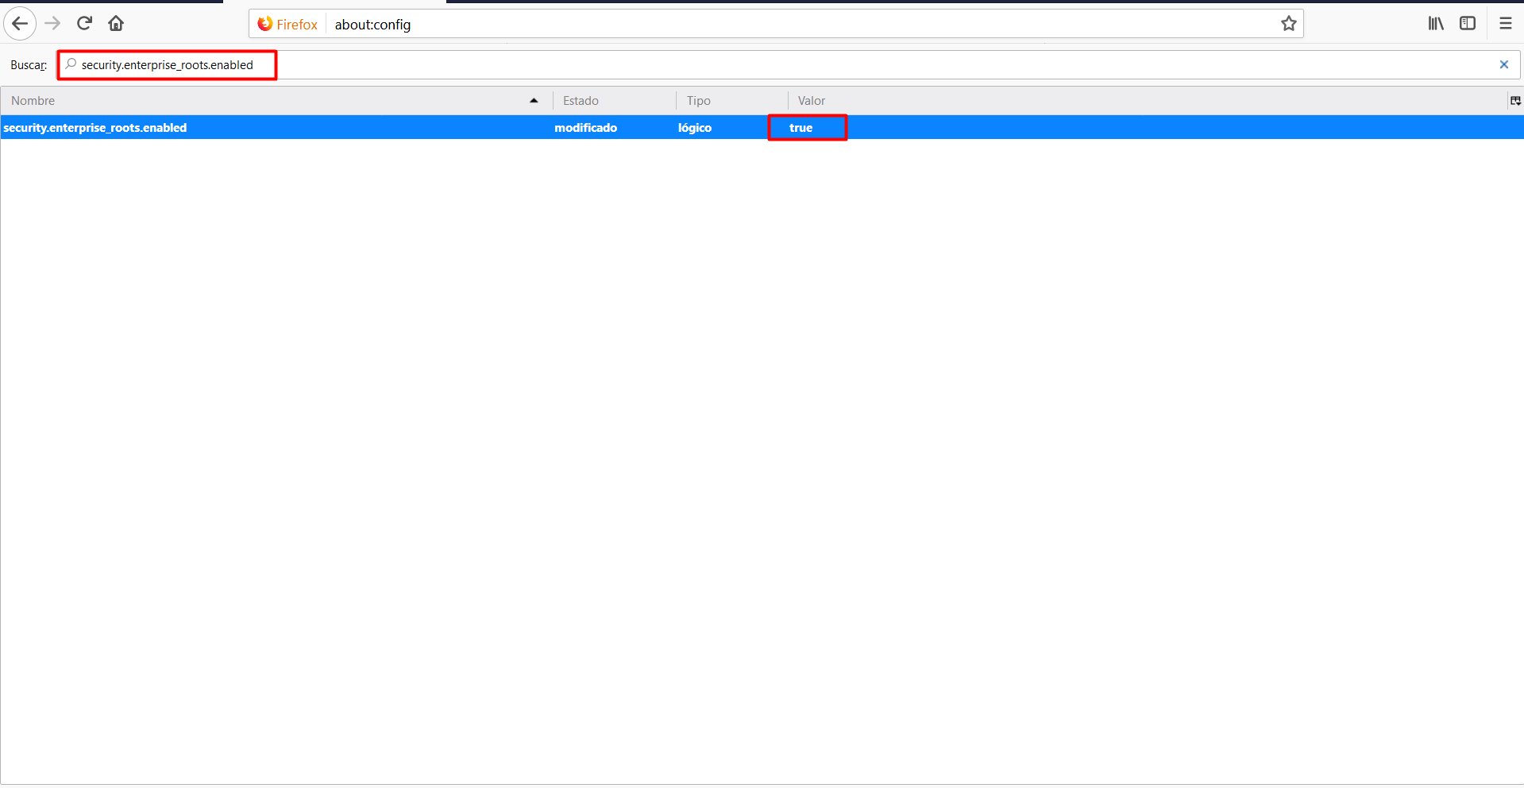Show sidebars using the sidebar icon
This screenshot has width=1524, height=788.
pyautogui.click(x=1468, y=24)
